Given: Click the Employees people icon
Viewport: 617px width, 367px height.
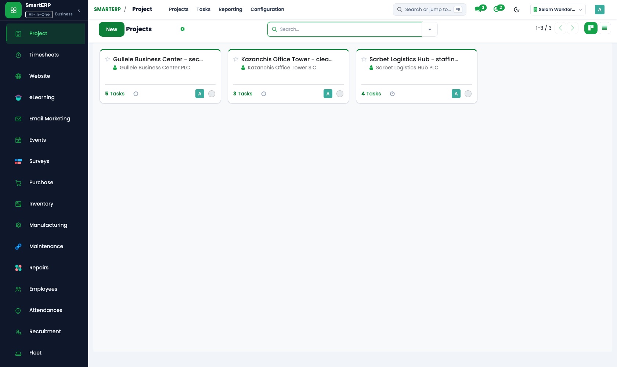Looking at the screenshot, I should click(x=18, y=289).
